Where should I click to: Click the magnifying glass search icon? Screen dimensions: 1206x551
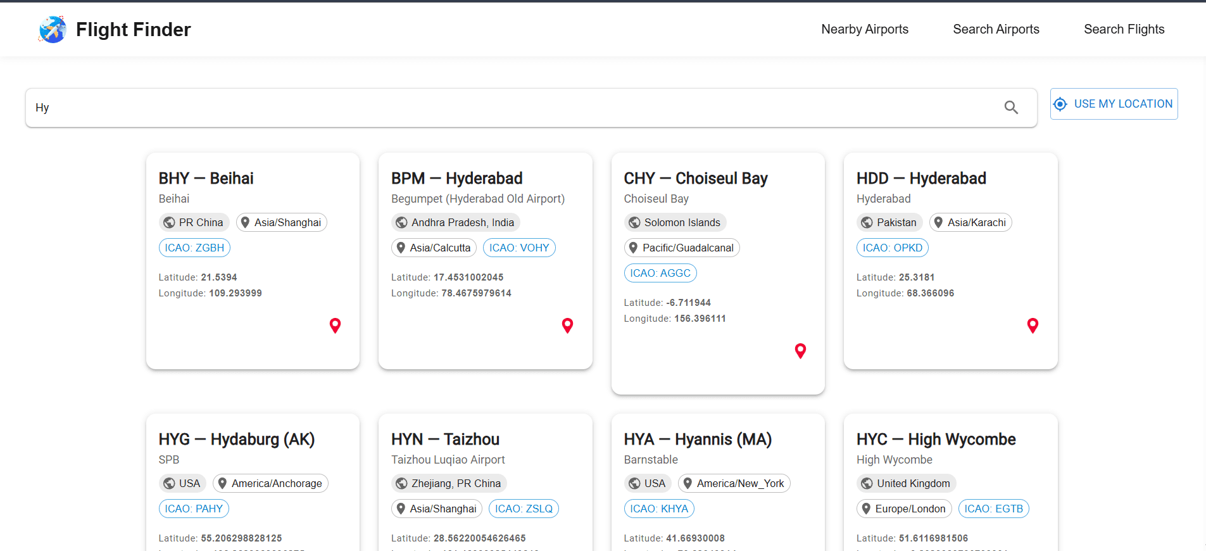[1011, 108]
